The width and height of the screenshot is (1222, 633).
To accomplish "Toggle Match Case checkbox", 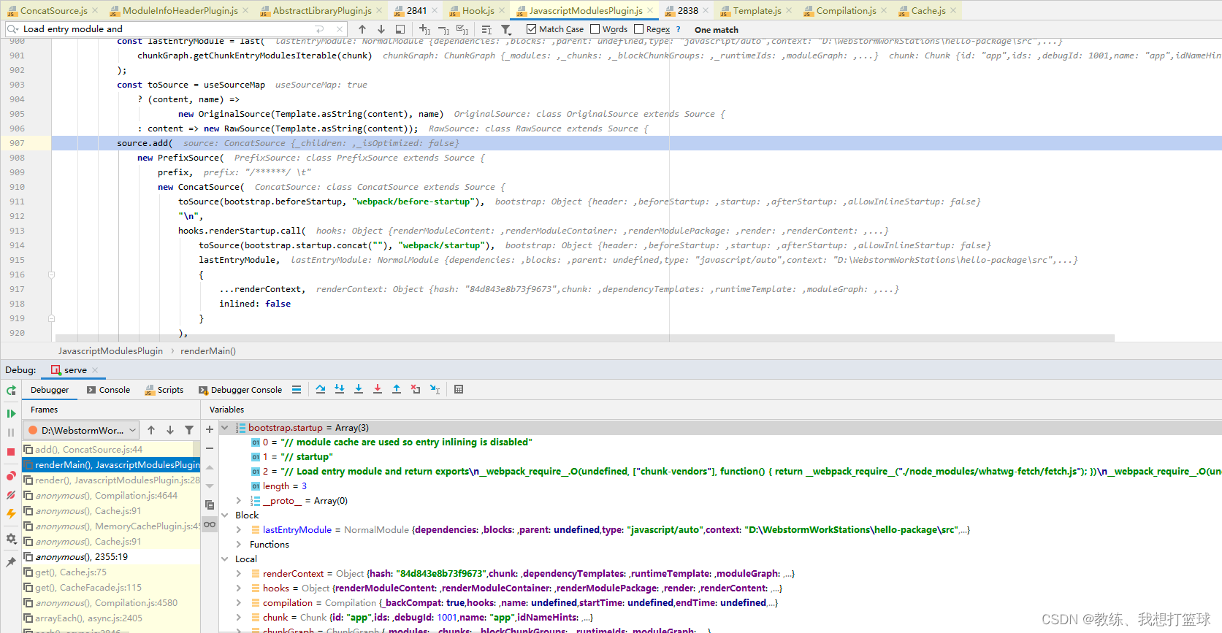I will pyautogui.click(x=531, y=29).
